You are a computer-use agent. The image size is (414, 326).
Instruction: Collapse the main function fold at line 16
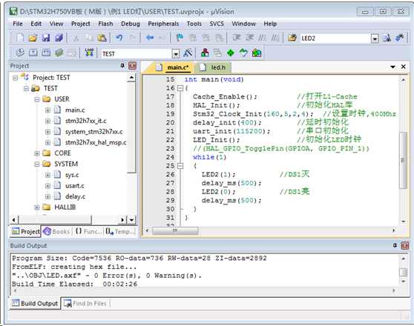[x=180, y=88]
